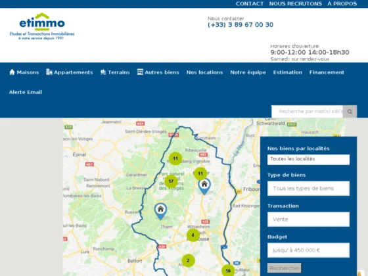Viewport: 368px width, 276px height.
Task: Click the map cluster marker 17
Action: (x=171, y=181)
